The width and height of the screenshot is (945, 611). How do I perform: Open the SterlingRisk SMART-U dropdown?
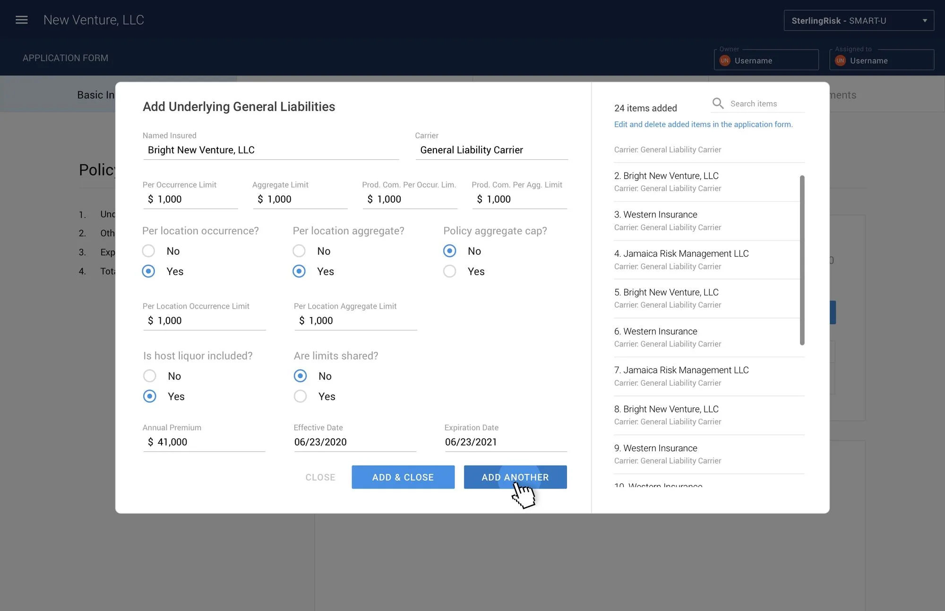(x=859, y=21)
